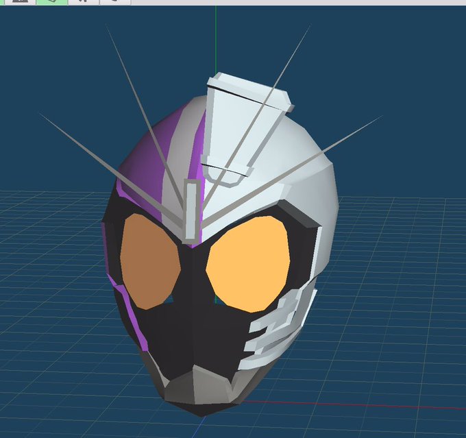Viewport: 466px width, 438px height.
Task: Select the bright orange eye lens on the helmet
Action: click(247, 264)
